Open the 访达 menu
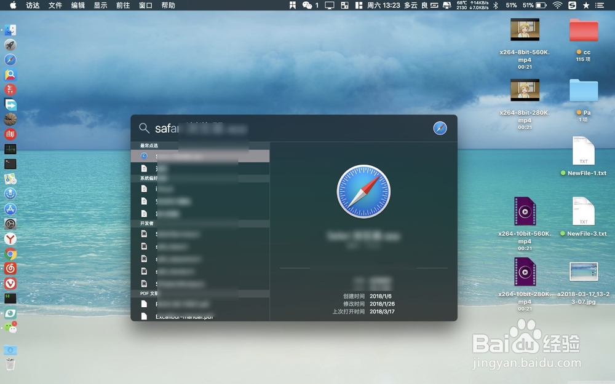Screen dimensions: 615x384 (x=33, y=5)
